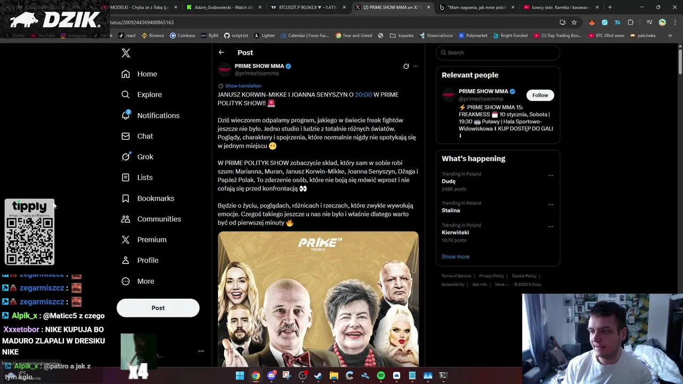Viewport: 683px width, 384px height.
Task: Open the koparka bookmarks folder
Action: tap(401, 36)
